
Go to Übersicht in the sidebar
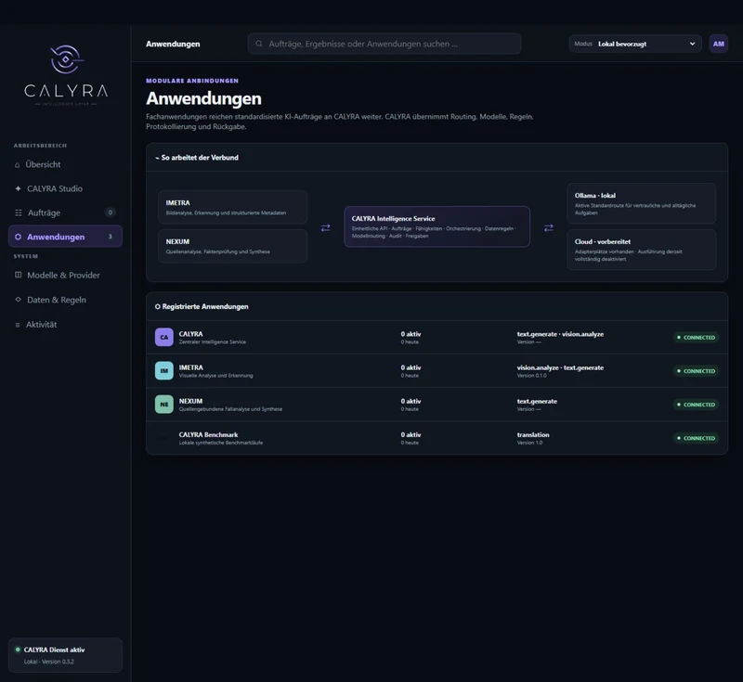click(65, 165)
